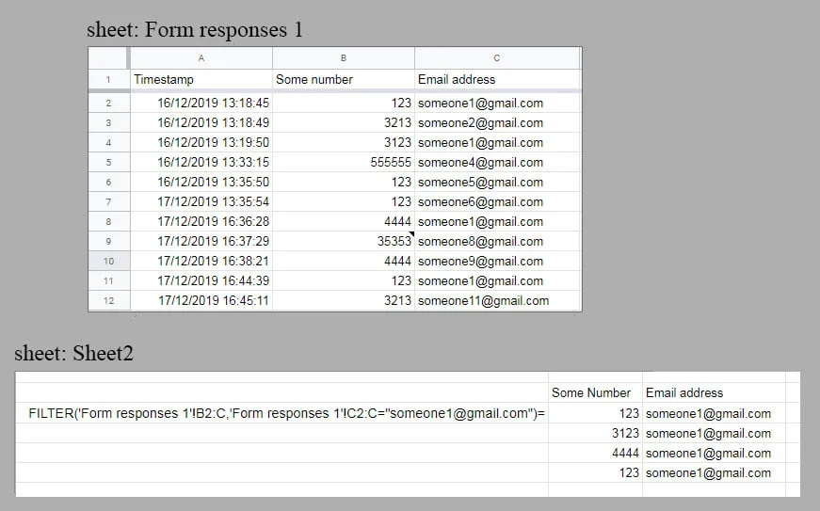820x511 pixels.
Task: Click the 'Some number' header cell
Action: pos(344,79)
